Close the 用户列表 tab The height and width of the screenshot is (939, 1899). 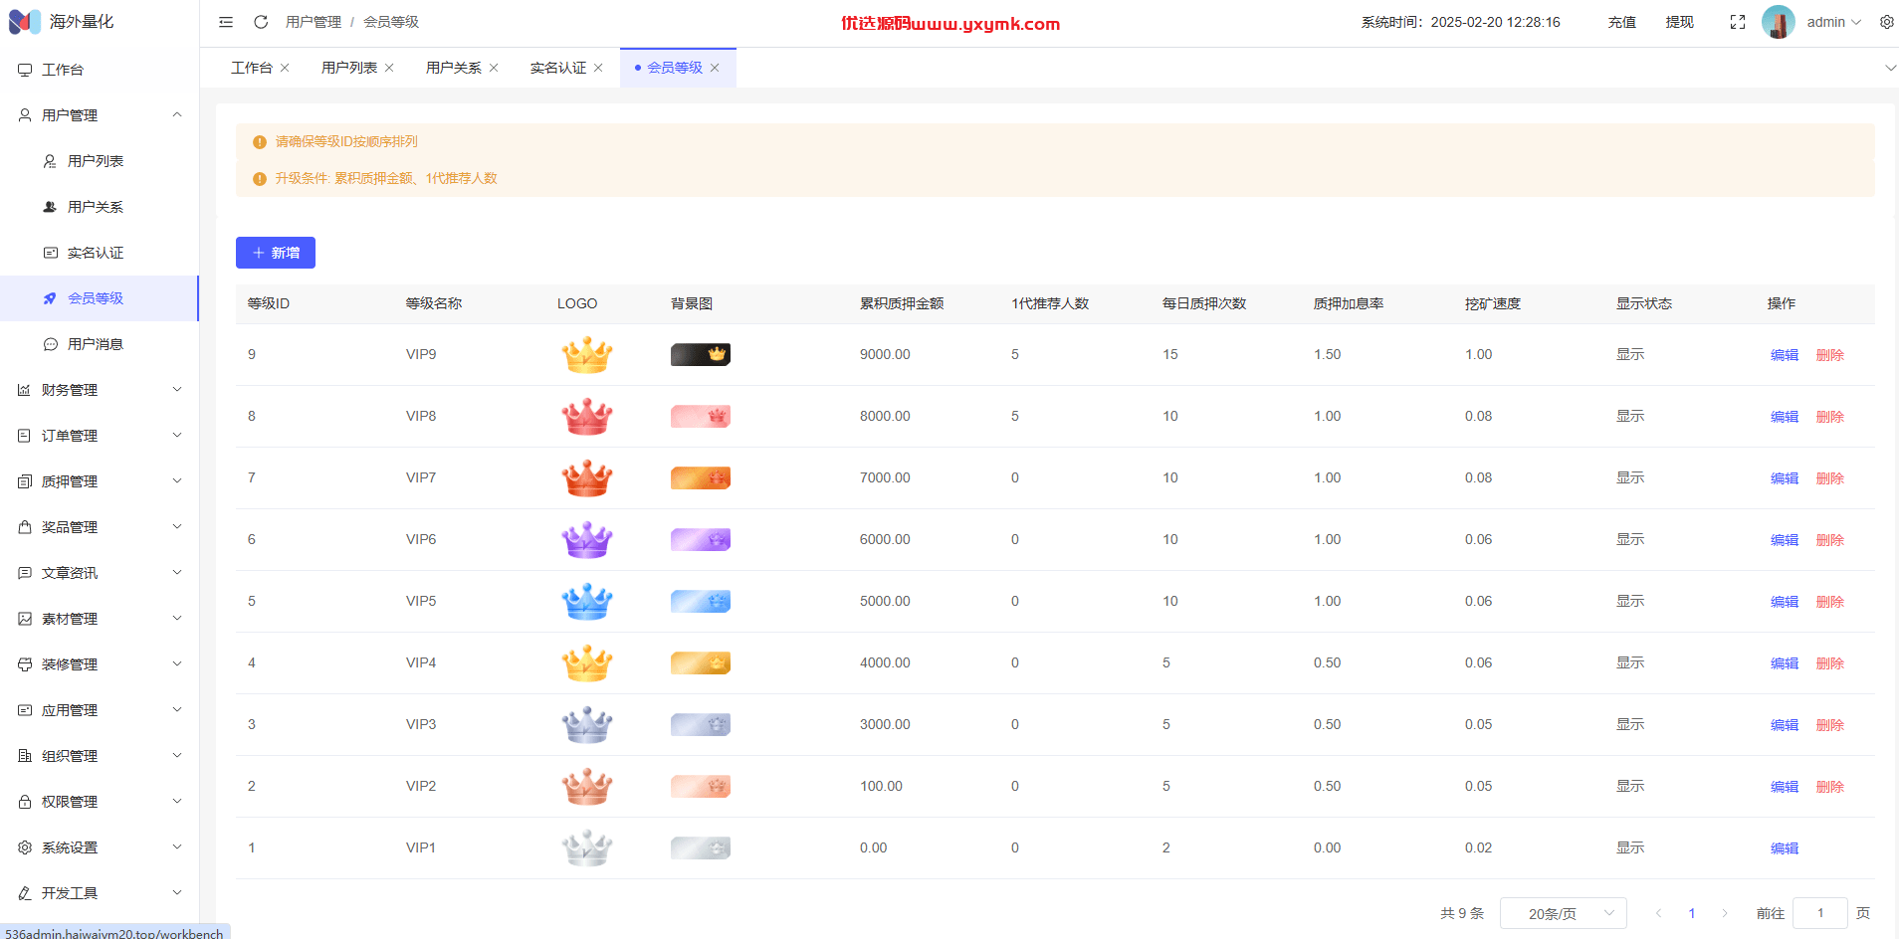[x=389, y=68]
